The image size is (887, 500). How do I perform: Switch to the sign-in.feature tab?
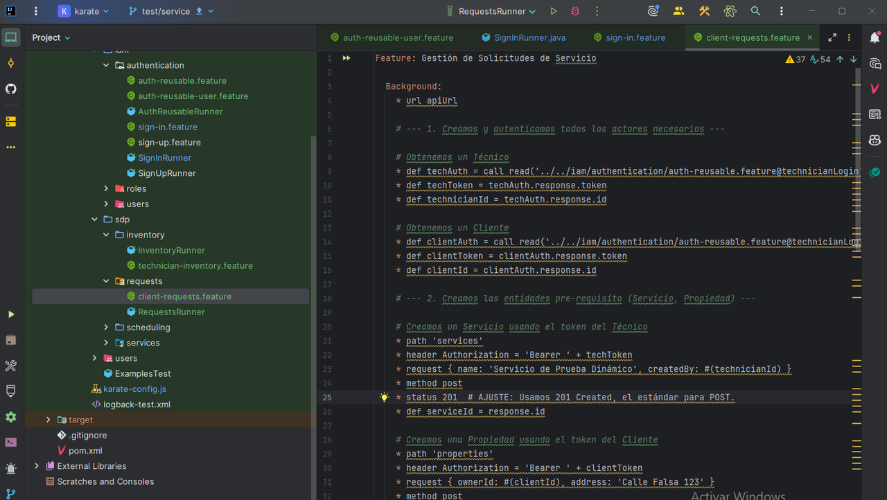click(635, 37)
